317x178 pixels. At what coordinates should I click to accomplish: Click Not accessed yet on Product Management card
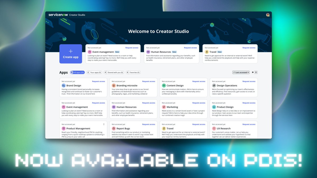click(68, 124)
